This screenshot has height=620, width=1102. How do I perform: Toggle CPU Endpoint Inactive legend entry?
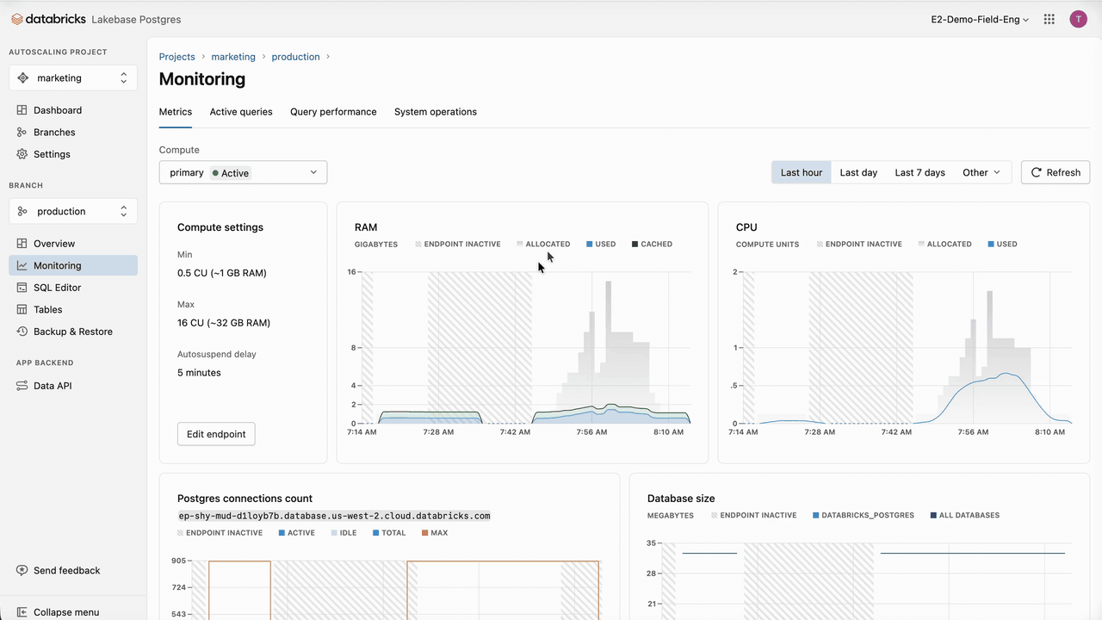(x=859, y=244)
